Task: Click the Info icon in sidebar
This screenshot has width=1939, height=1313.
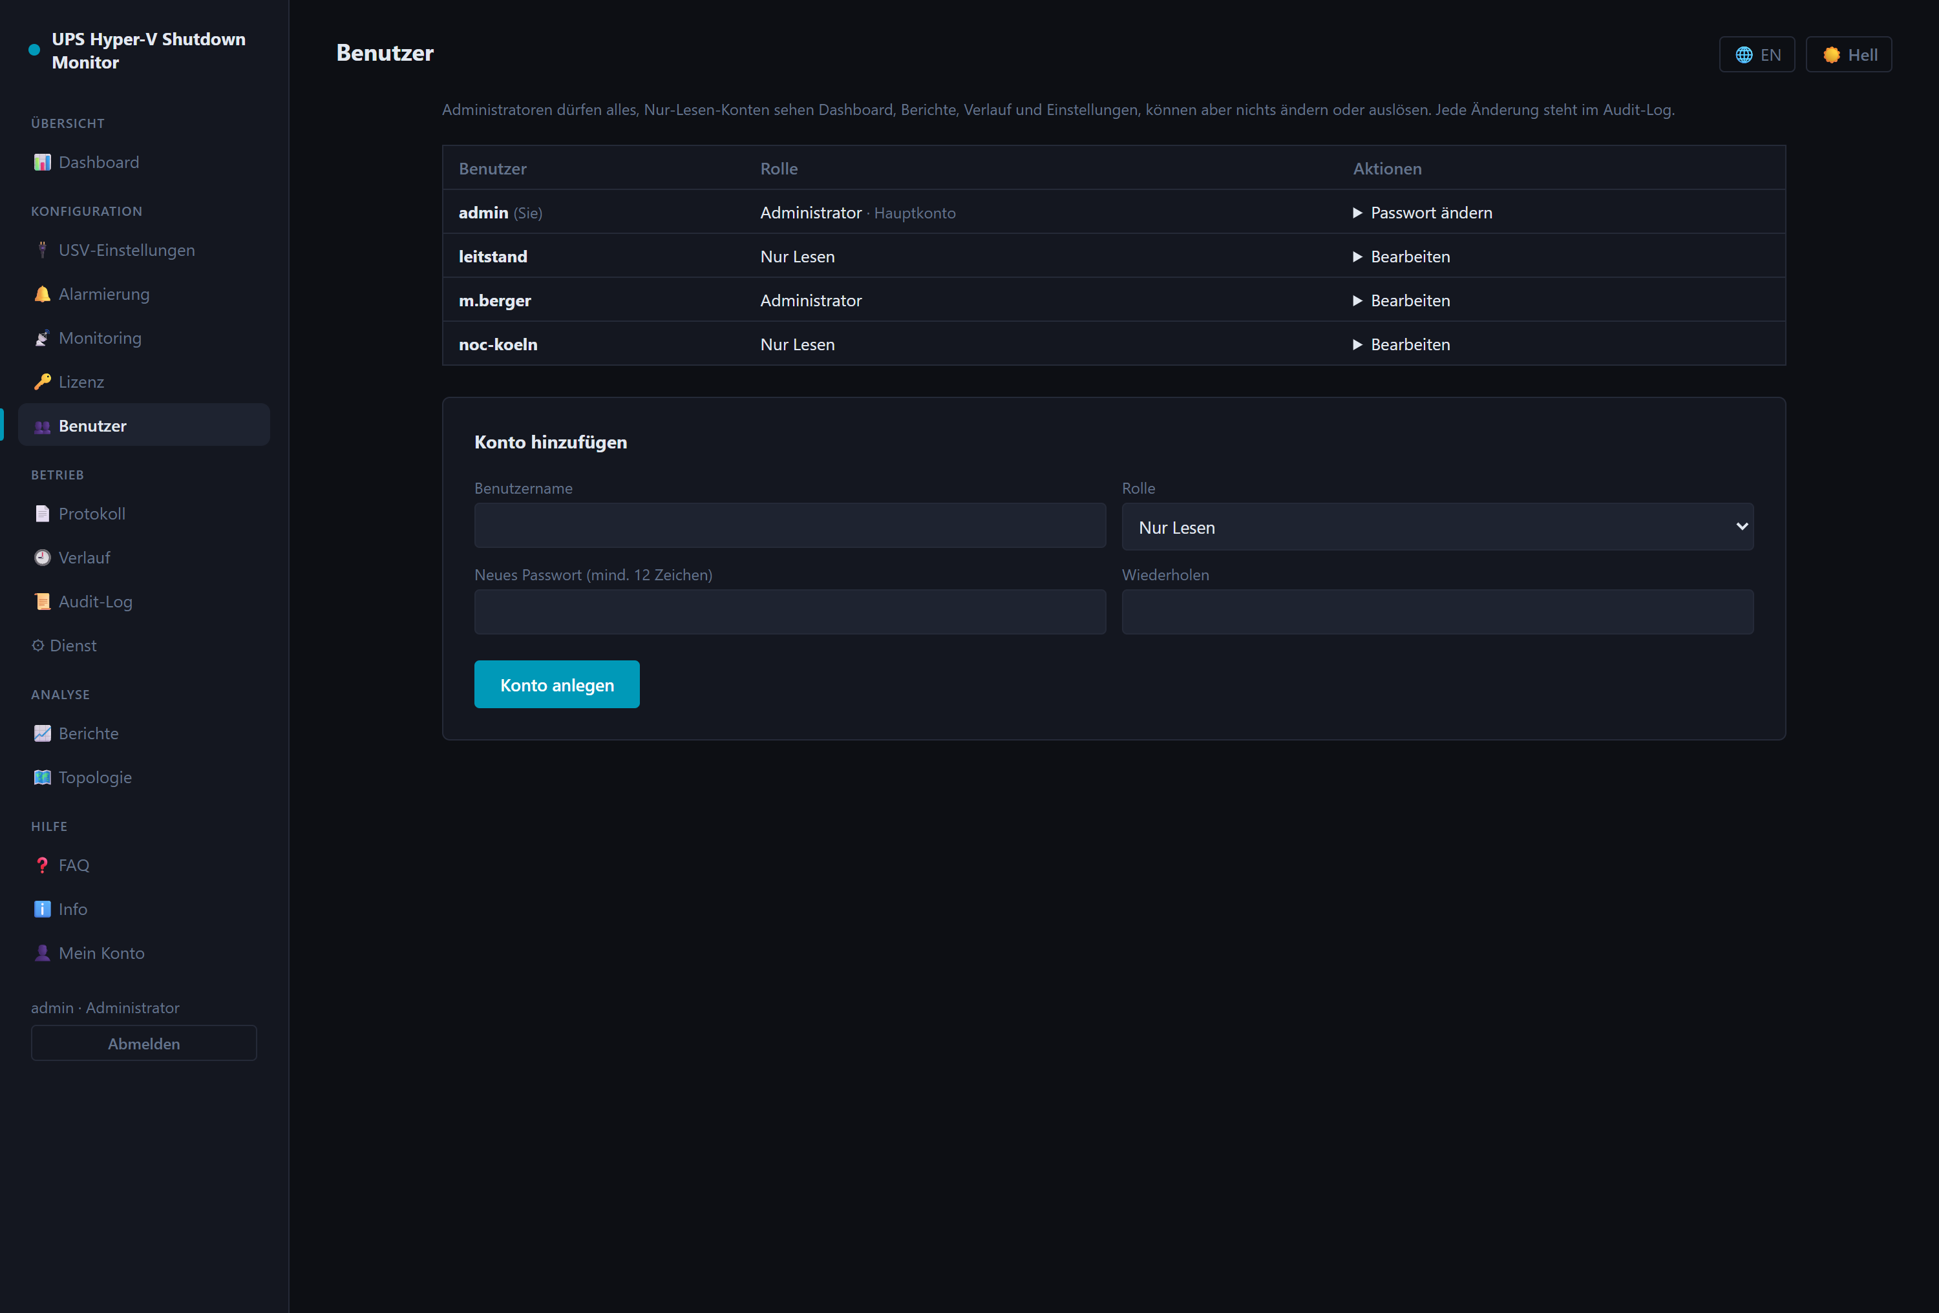Action: click(x=42, y=909)
